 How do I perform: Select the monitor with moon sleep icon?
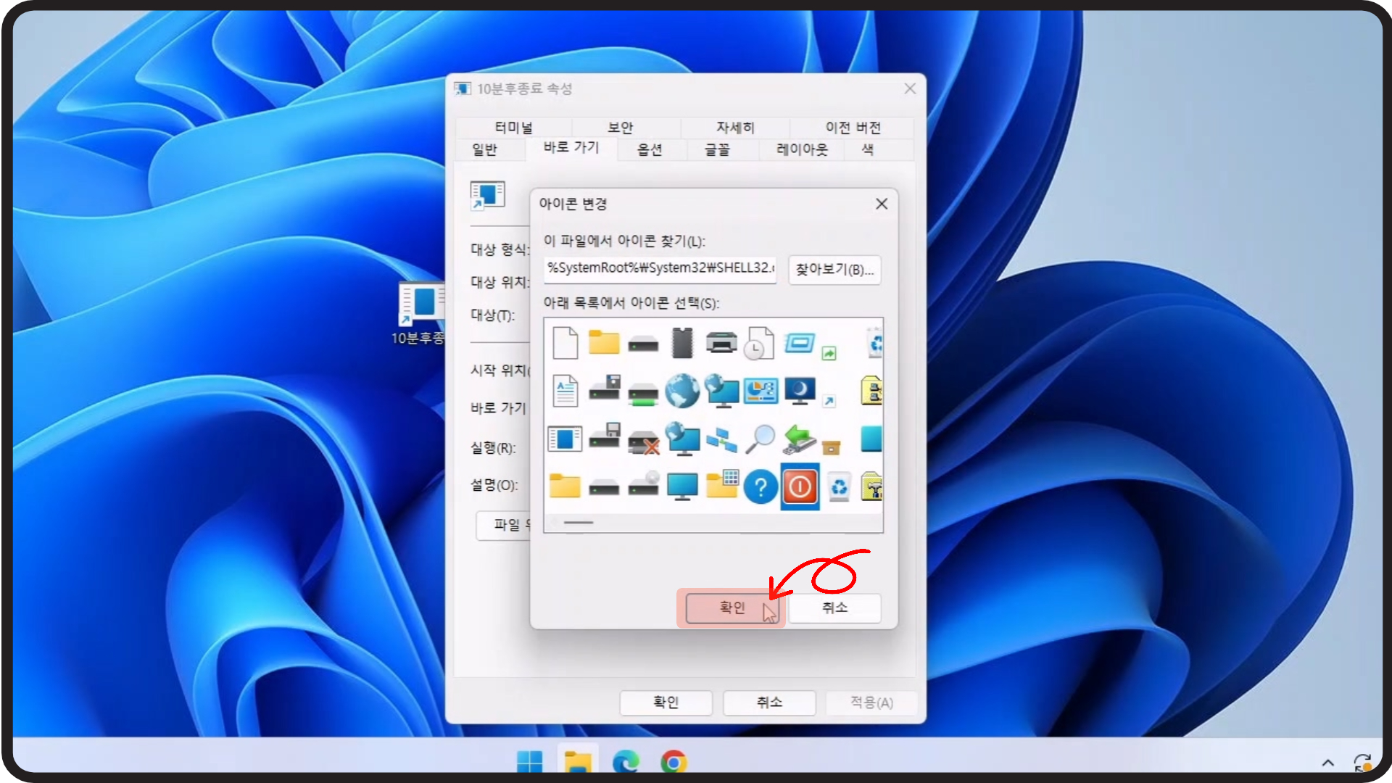coord(800,391)
